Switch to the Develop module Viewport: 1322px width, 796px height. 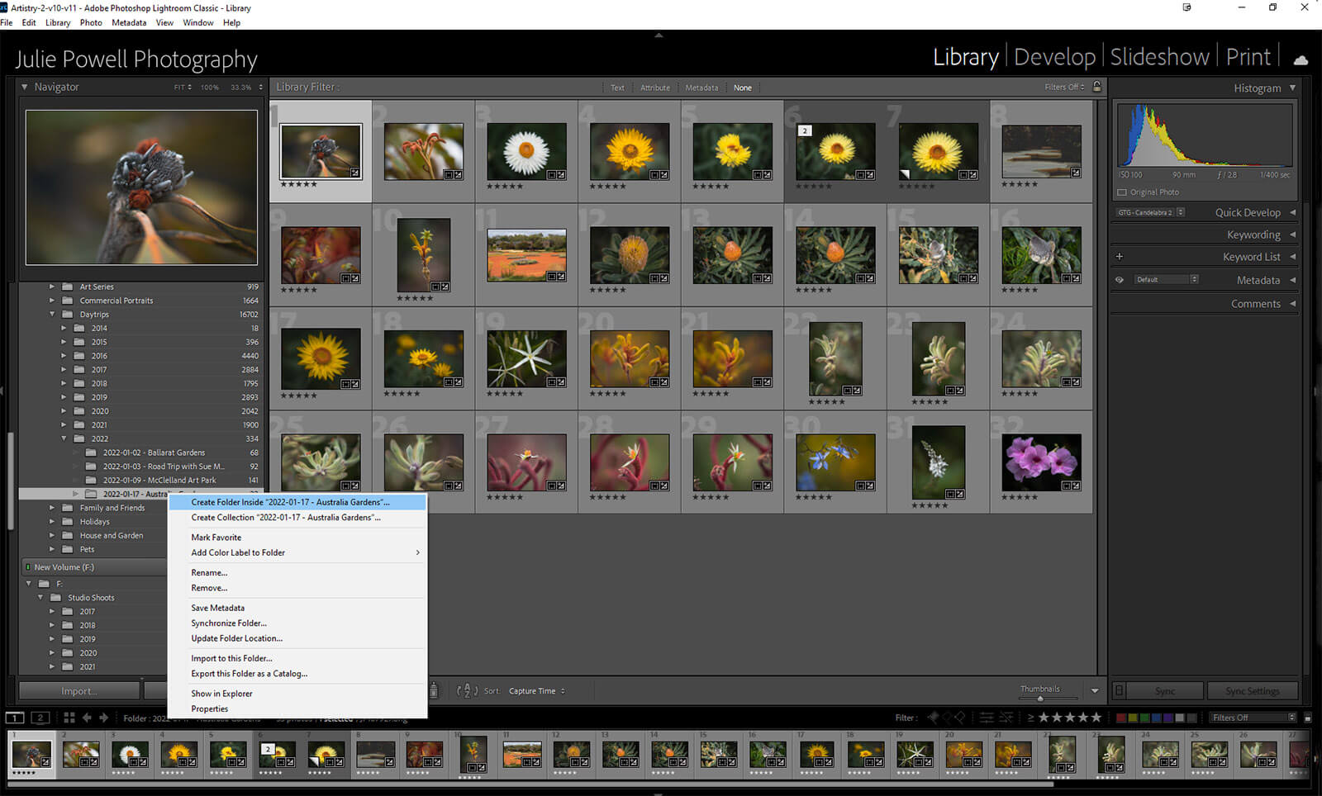(x=1054, y=57)
